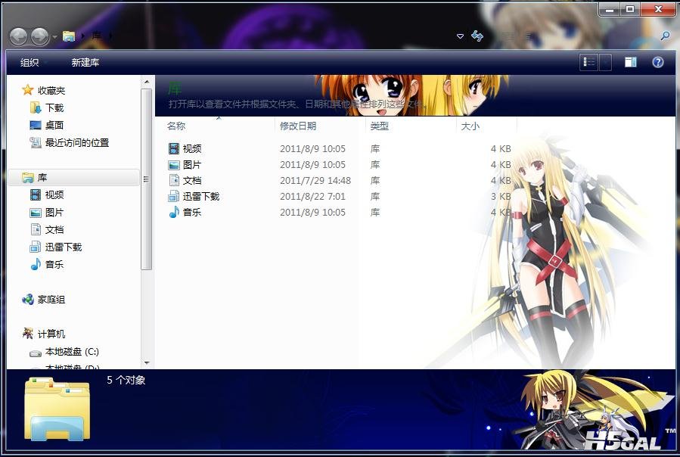Click the sidebar 视频 film strip icon
The width and height of the screenshot is (680, 457).
[x=35, y=195]
